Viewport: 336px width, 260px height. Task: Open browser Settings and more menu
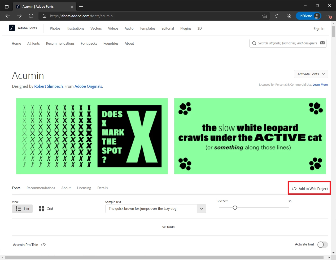click(329, 16)
